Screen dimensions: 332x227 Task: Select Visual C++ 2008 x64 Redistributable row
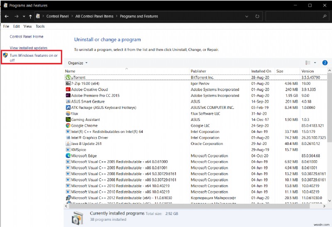(195, 174)
